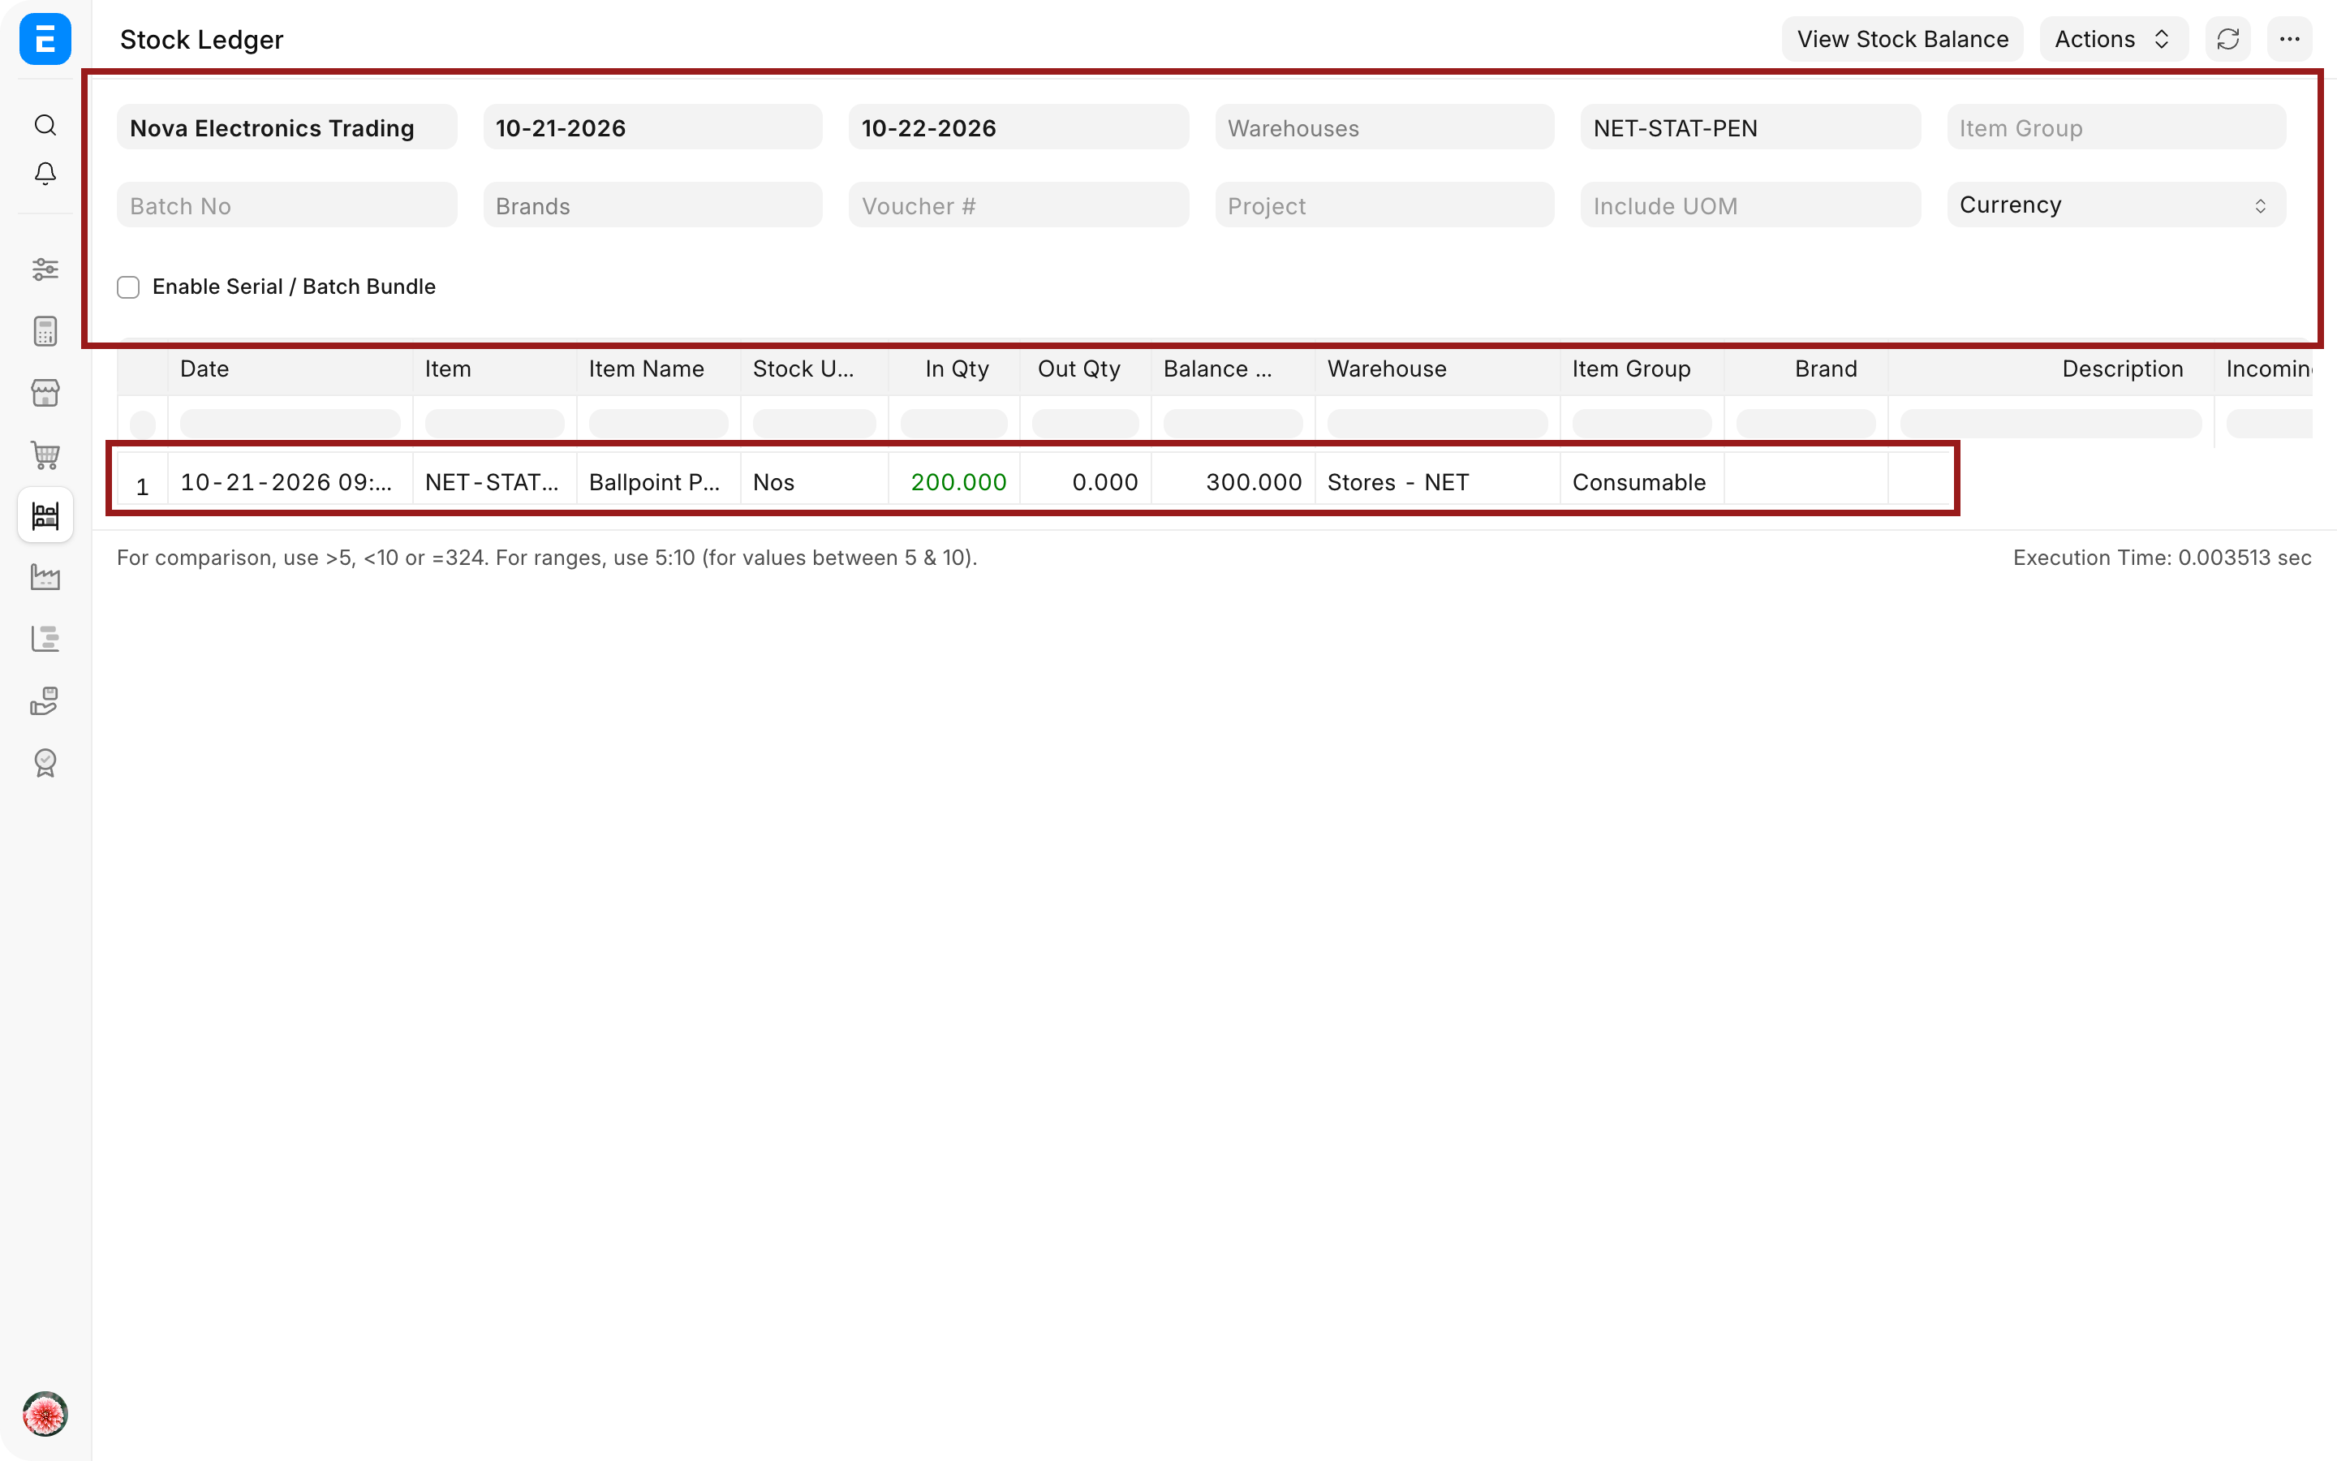Open the sidebar search icon

click(x=45, y=126)
